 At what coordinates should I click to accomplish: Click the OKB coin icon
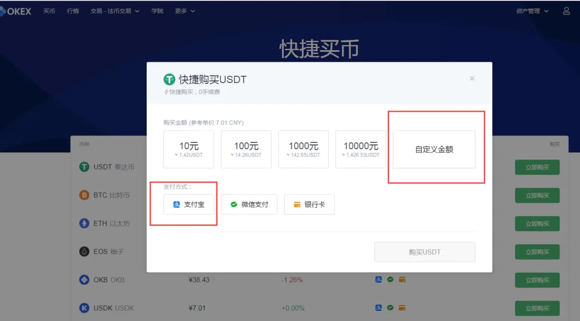click(x=85, y=279)
